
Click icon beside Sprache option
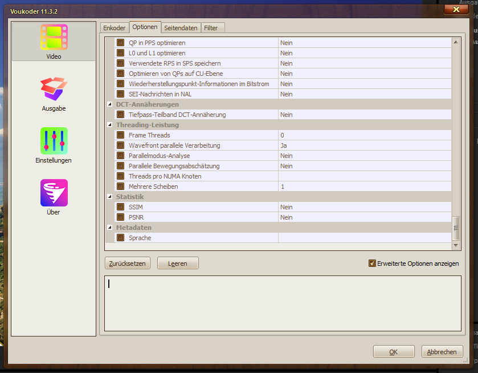(x=120, y=238)
